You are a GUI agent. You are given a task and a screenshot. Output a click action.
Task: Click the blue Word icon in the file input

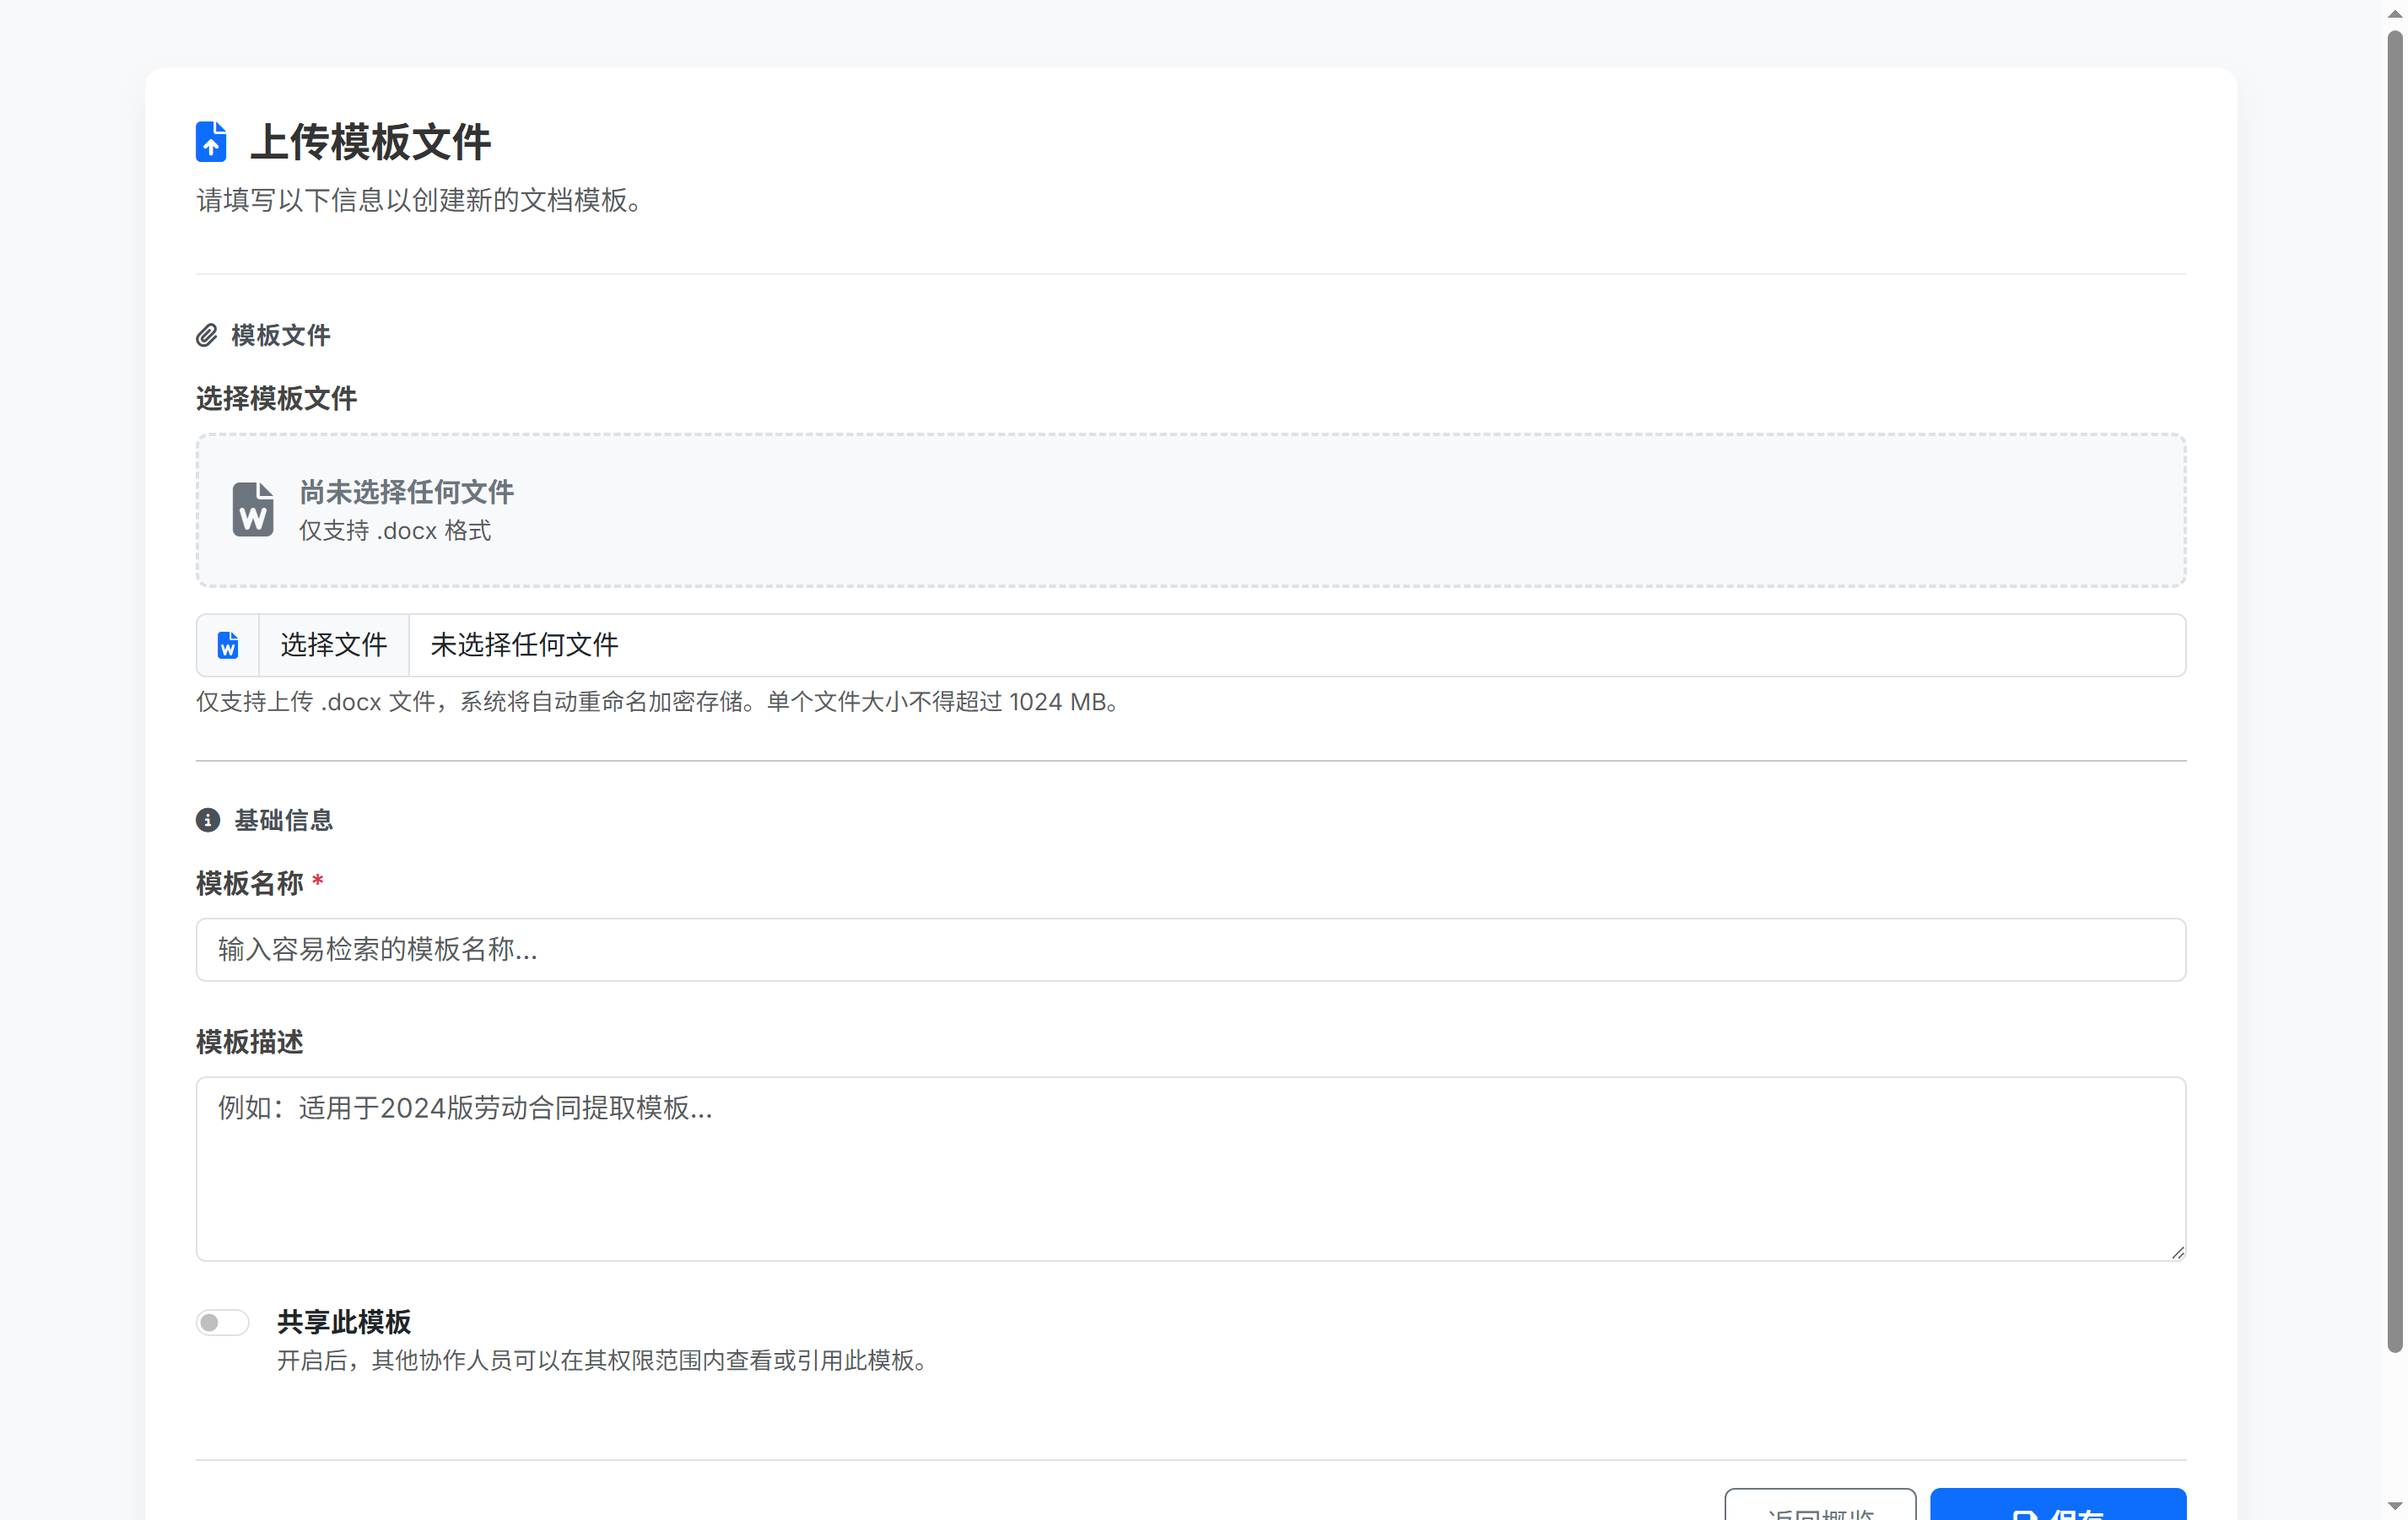pos(228,645)
